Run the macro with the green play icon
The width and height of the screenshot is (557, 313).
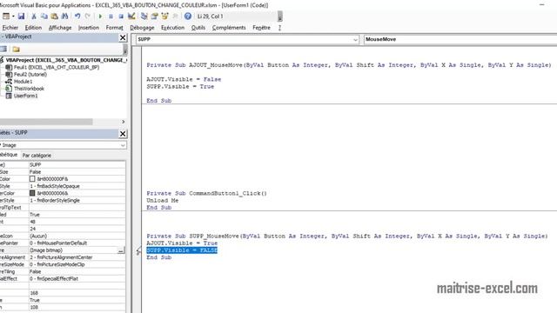(x=100, y=17)
